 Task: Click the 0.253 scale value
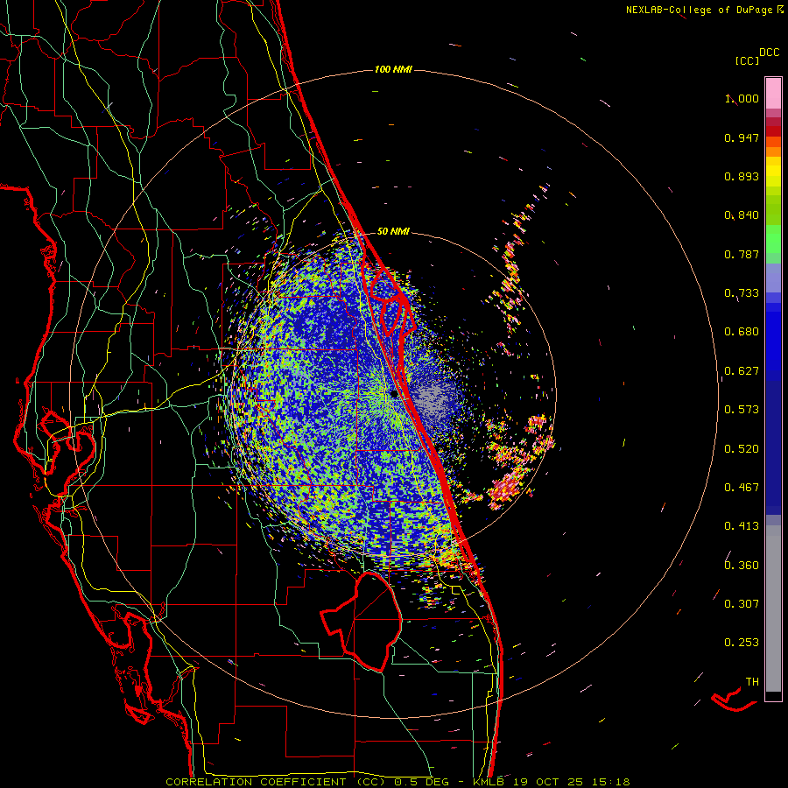click(742, 643)
